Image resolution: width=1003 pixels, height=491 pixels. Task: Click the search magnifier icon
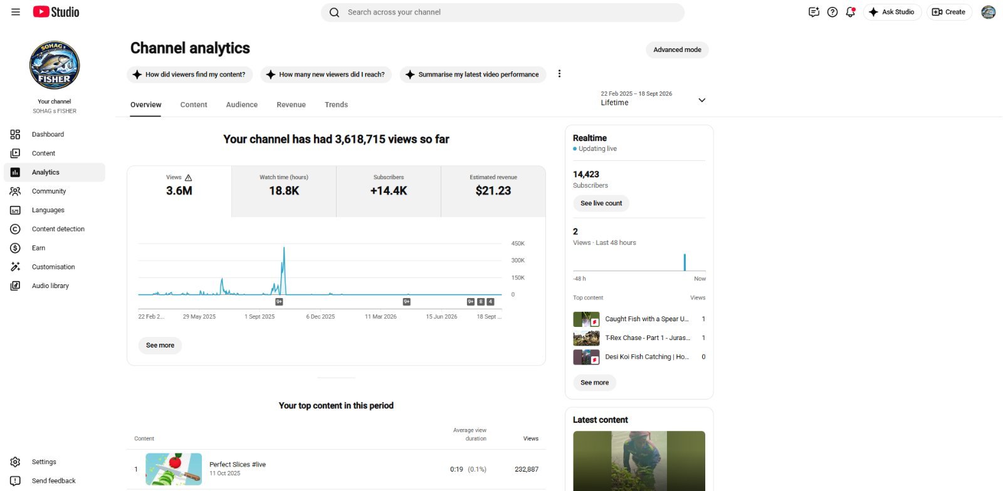point(334,13)
